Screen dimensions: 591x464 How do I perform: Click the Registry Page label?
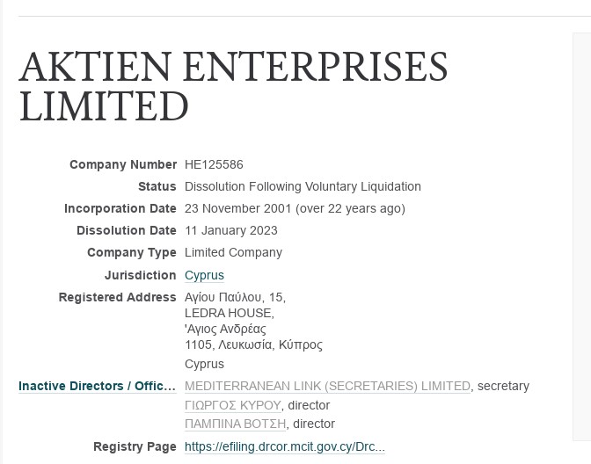[135, 446]
